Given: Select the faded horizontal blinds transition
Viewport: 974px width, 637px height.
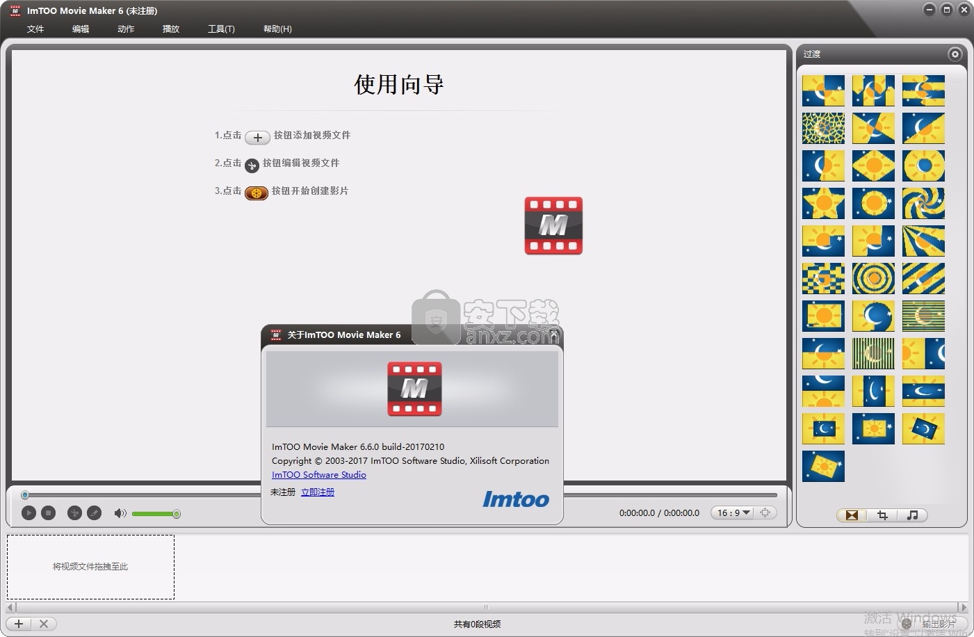Looking at the screenshot, I should click(x=923, y=316).
